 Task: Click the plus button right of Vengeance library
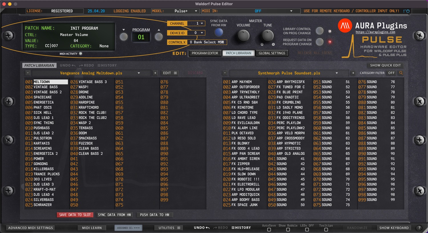[155, 73]
